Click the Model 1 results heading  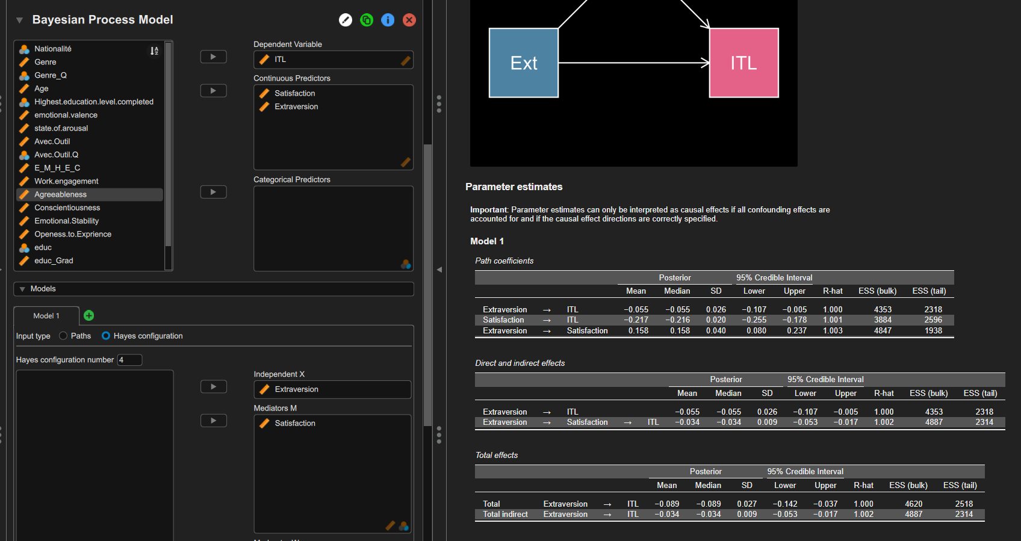[x=487, y=241]
